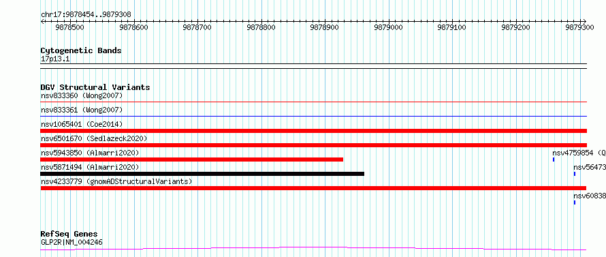The image size is (606, 257).
Task: Open variant nsv4233779 (gnomADStructuralVariants) label
Action: [116, 181]
